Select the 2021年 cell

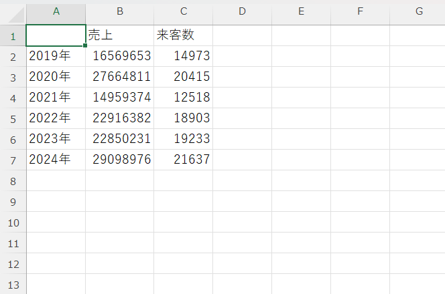tap(56, 98)
